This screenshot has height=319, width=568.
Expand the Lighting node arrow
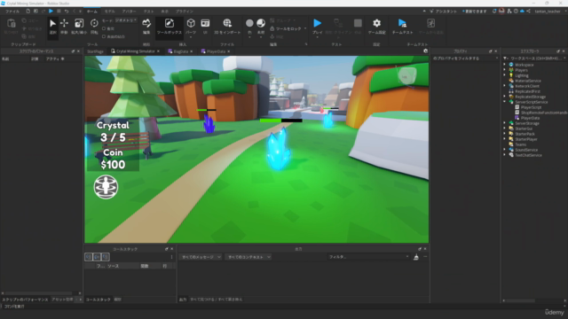505,75
